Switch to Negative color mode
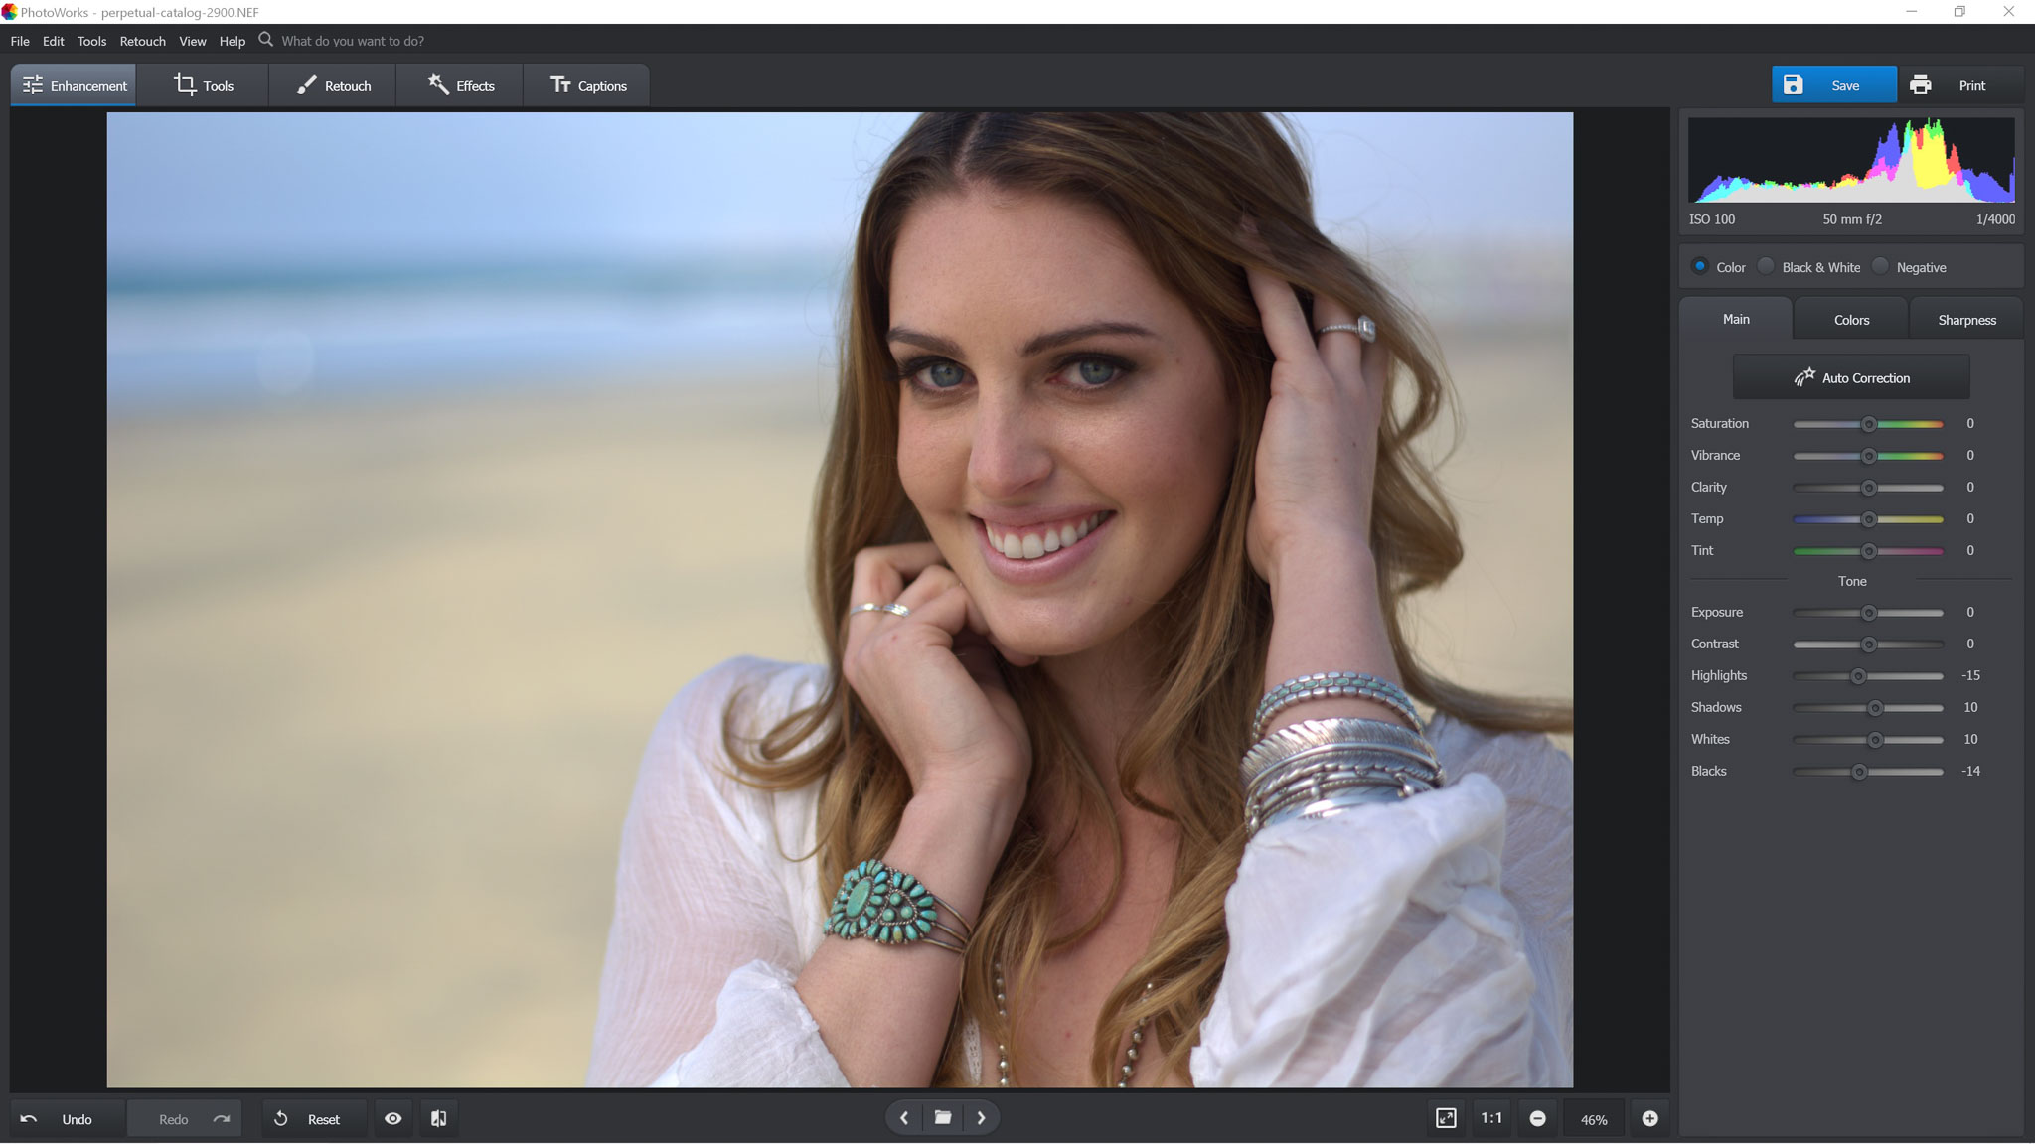Image resolution: width=2035 pixels, height=1144 pixels. click(x=1881, y=266)
